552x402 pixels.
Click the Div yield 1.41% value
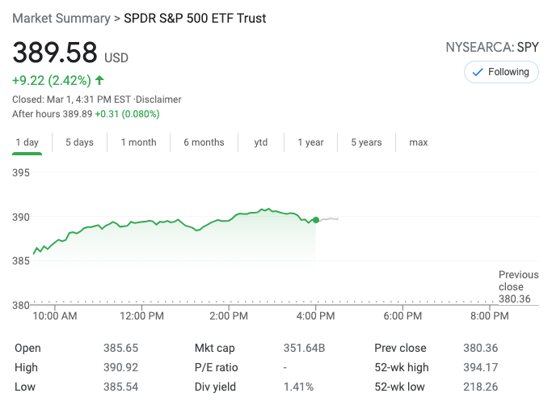[x=298, y=387]
